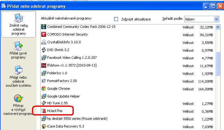Select 'CrystalDiskInfo 3.10.0' entry
The image size is (224, 130).
[x=64, y=42]
